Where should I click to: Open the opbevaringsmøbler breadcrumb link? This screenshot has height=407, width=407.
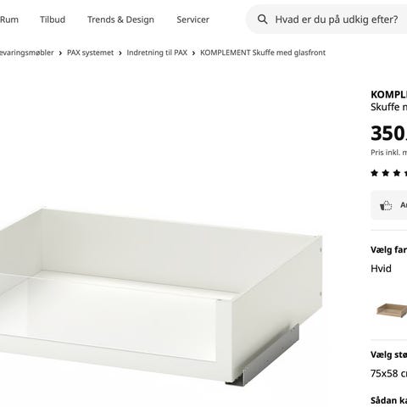pyautogui.click(x=27, y=53)
